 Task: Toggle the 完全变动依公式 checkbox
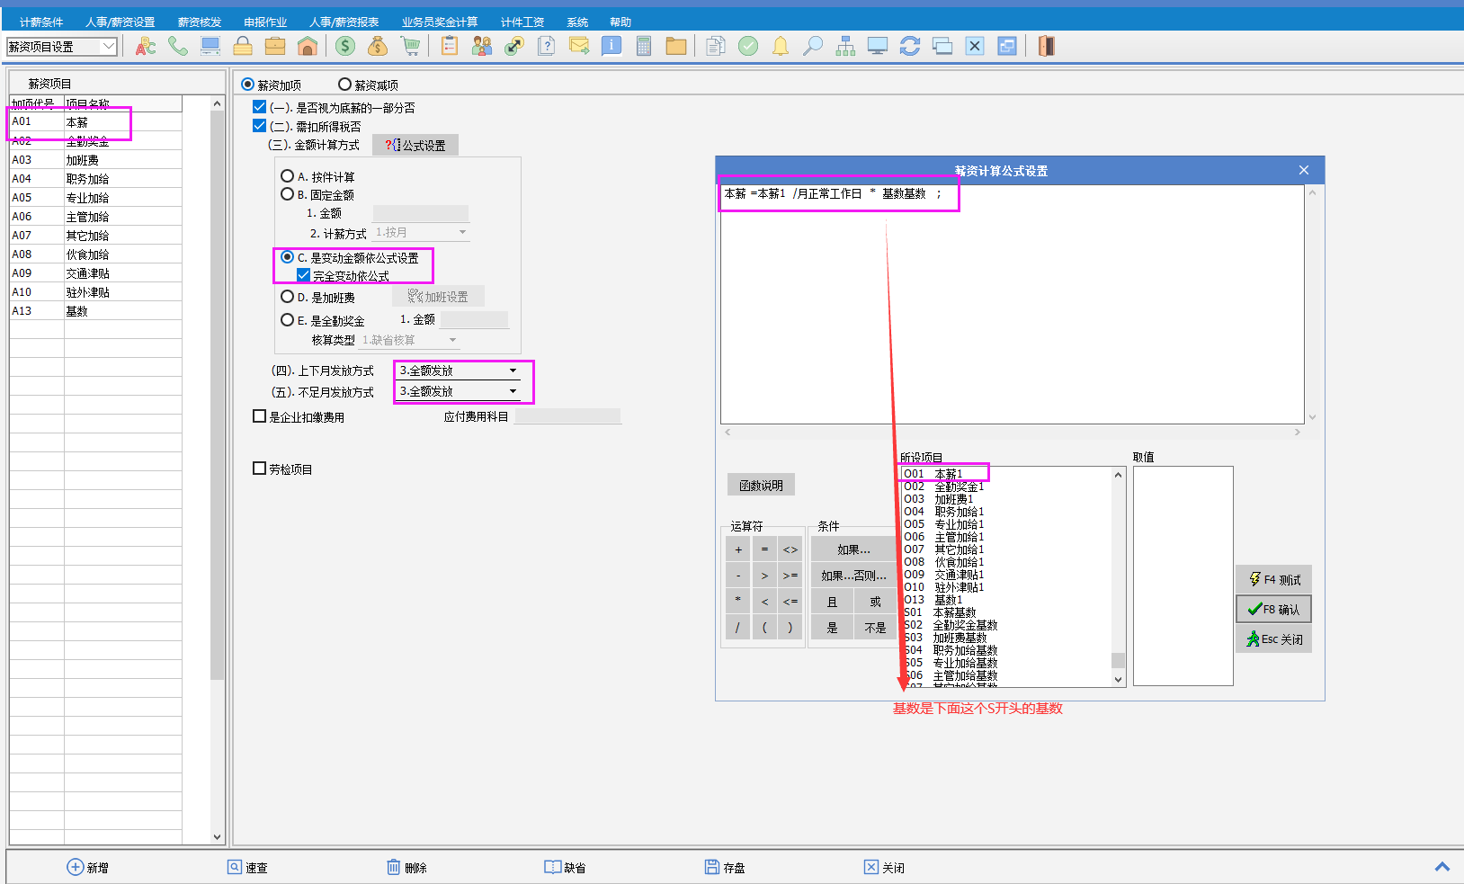pos(304,275)
